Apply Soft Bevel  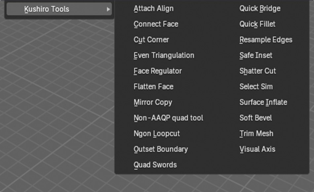tap(256, 118)
